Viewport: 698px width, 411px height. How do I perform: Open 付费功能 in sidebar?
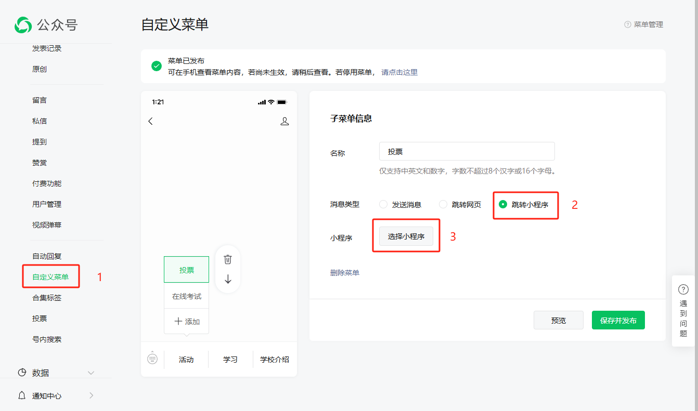47,183
